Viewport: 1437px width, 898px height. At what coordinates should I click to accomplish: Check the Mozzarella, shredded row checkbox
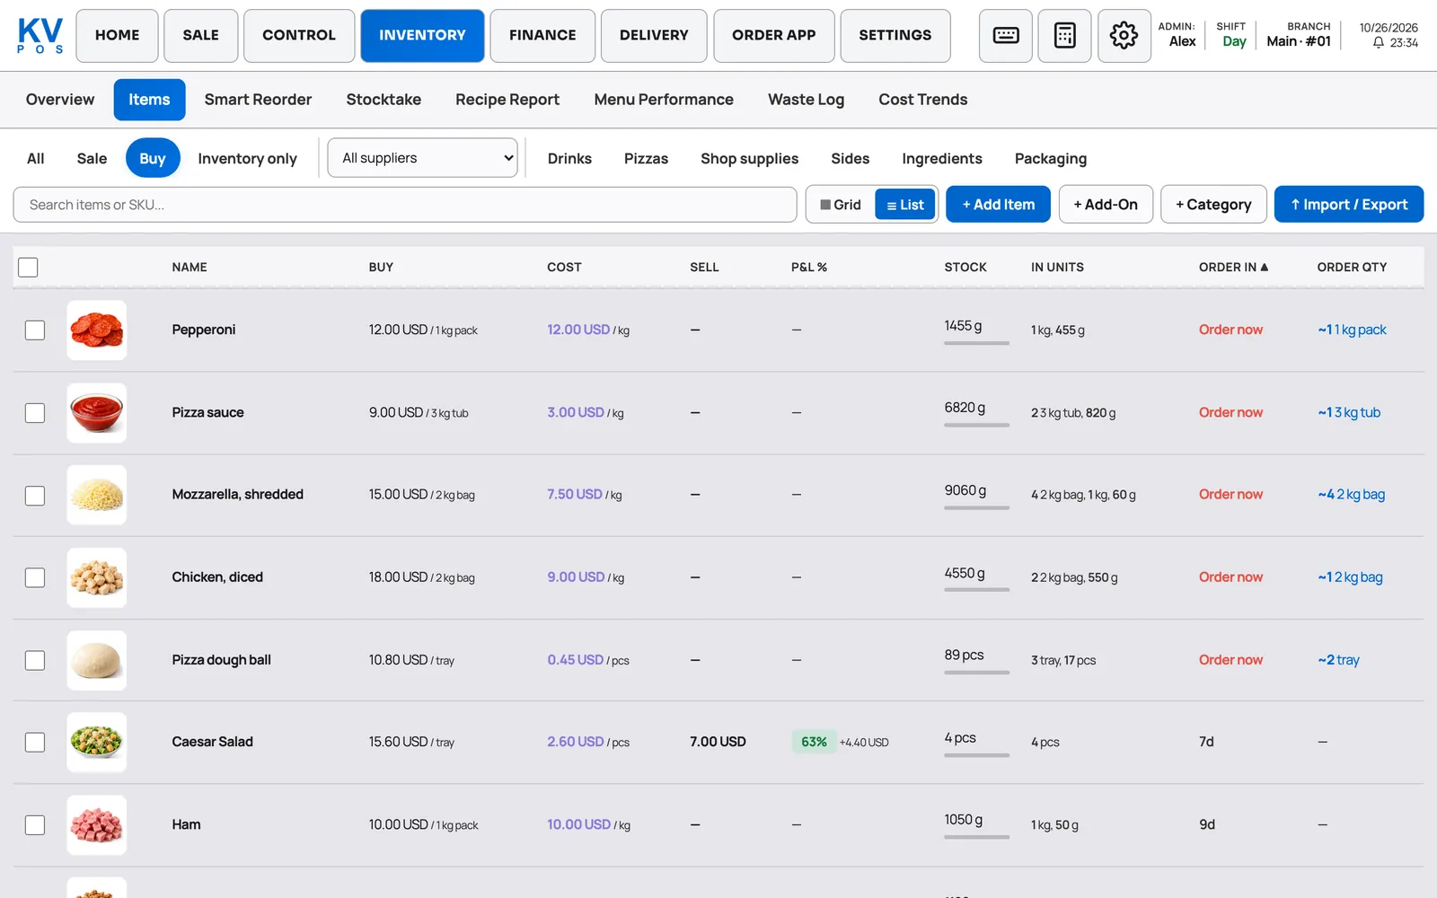point(35,495)
